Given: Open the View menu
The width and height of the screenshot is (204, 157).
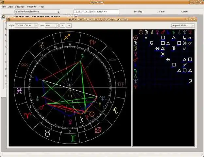Looking at the screenshot, I should coord(10,7).
